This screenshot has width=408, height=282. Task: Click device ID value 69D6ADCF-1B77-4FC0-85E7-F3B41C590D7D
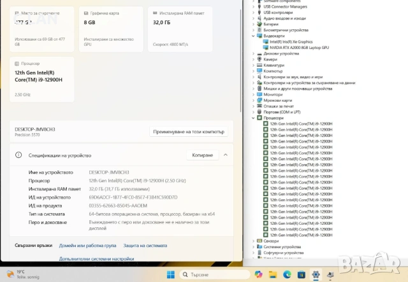click(133, 197)
